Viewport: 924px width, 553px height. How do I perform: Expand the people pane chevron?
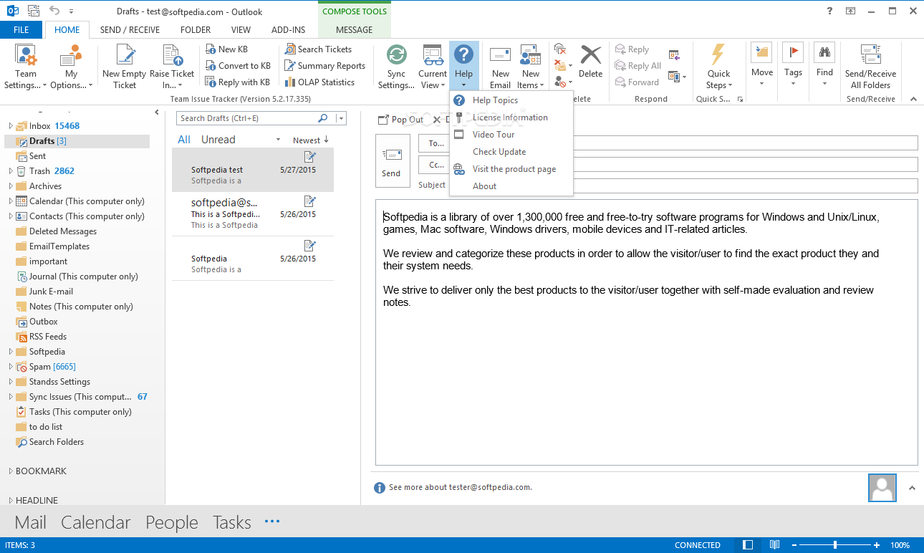point(912,489)
